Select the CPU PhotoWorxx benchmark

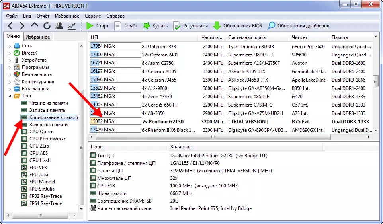[47, 139]
